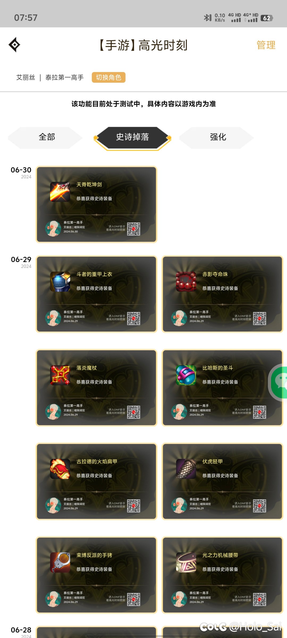287x638 pixels.
Task: Tap the 天脊乾坤剑 sword item icon
Action: [x=60, y=192]
